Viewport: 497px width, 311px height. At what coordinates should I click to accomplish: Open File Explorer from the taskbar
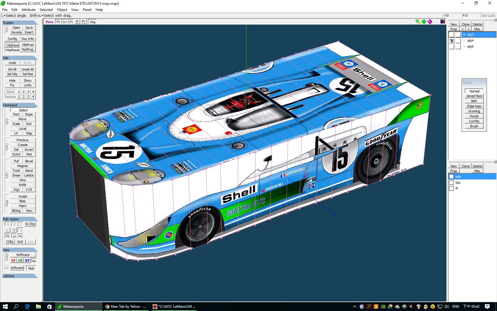(x=38, y=307)
